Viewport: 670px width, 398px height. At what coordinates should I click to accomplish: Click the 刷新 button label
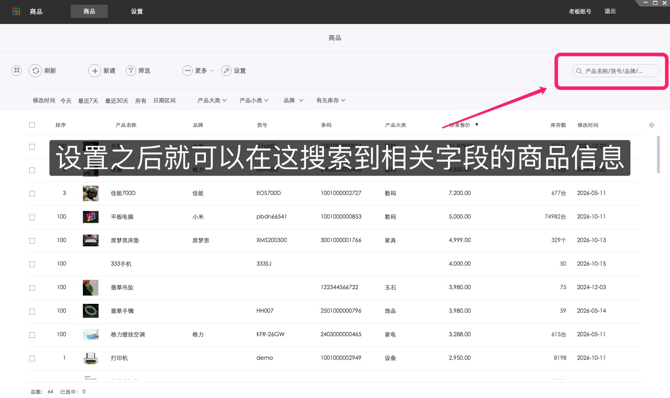point(50,71)
